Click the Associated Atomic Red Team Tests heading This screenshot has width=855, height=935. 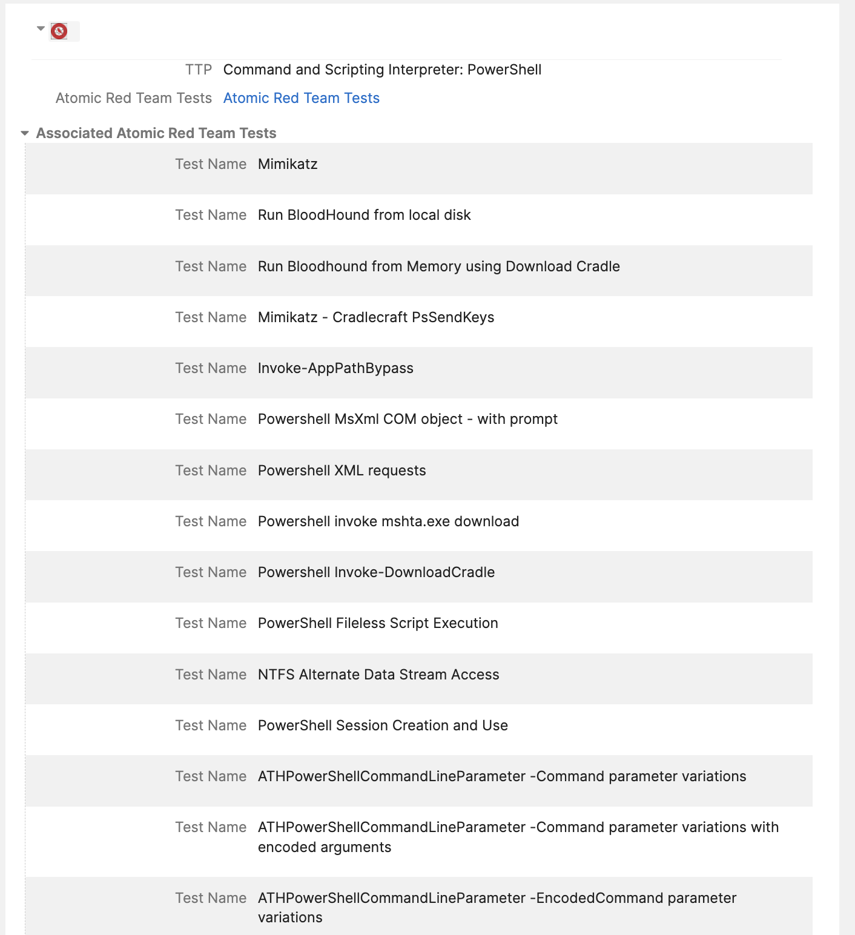pyautogui.click(x=156, y=133)
